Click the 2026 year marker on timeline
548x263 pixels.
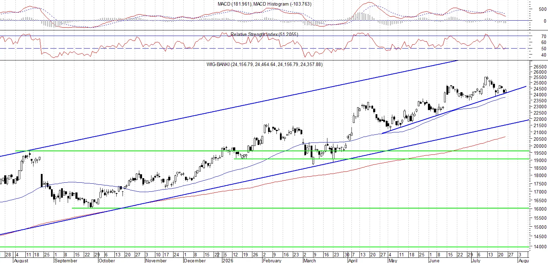coord(228,261)
